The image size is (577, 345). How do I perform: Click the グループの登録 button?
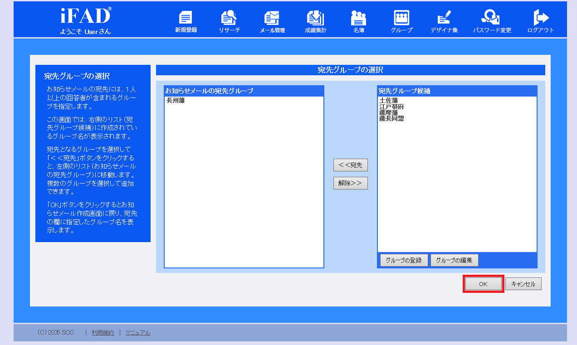pos(404,260)
